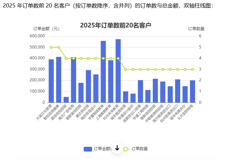Click the x-axis label 华夏制造教育
This screenshot has width=230, height=159.
96,112
